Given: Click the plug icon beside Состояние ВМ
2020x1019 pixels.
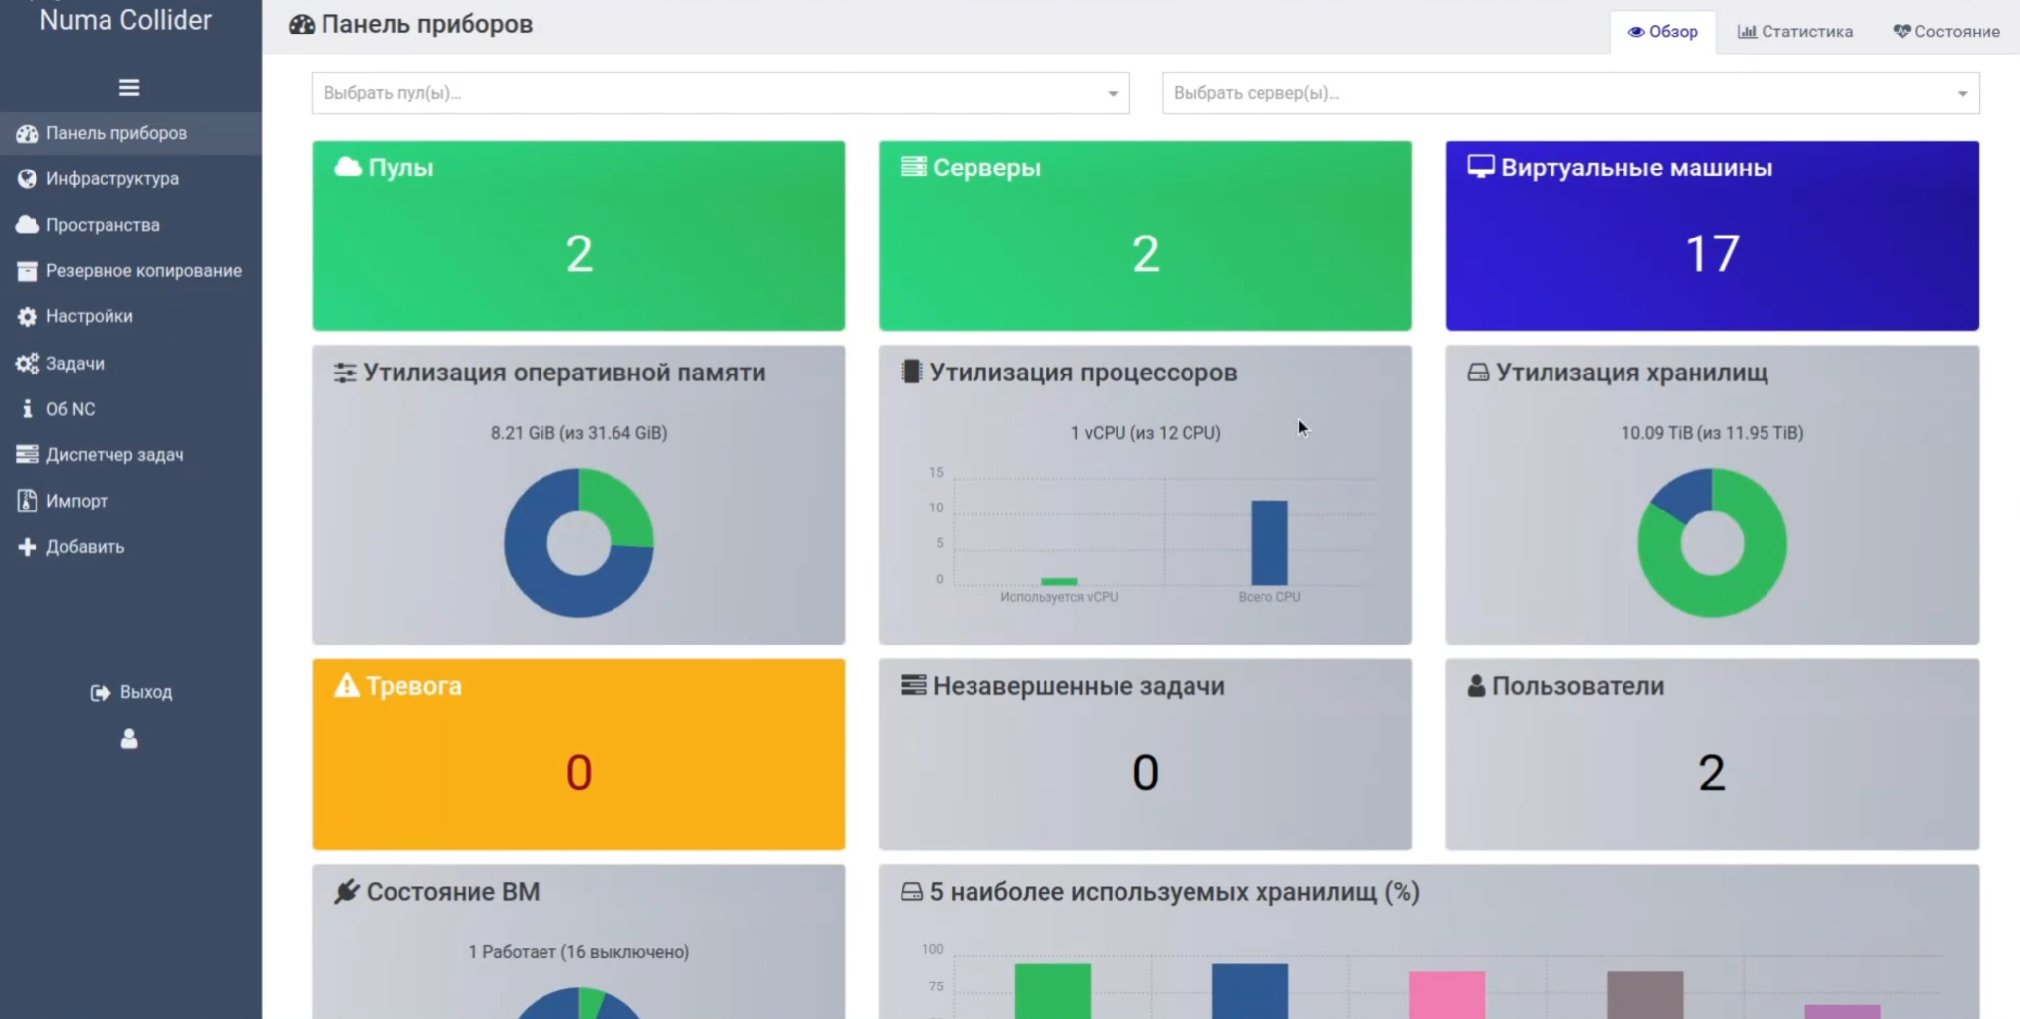Looking at the screenshot, I should 347,891.
